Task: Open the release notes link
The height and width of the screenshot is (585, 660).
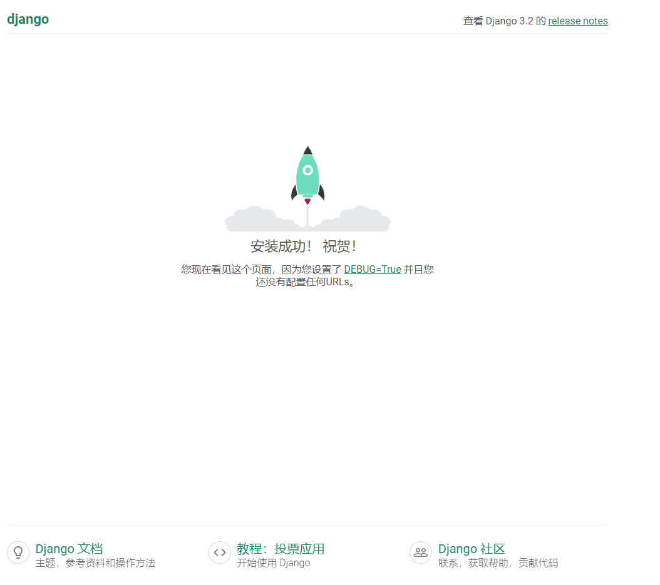Action: 578,21
